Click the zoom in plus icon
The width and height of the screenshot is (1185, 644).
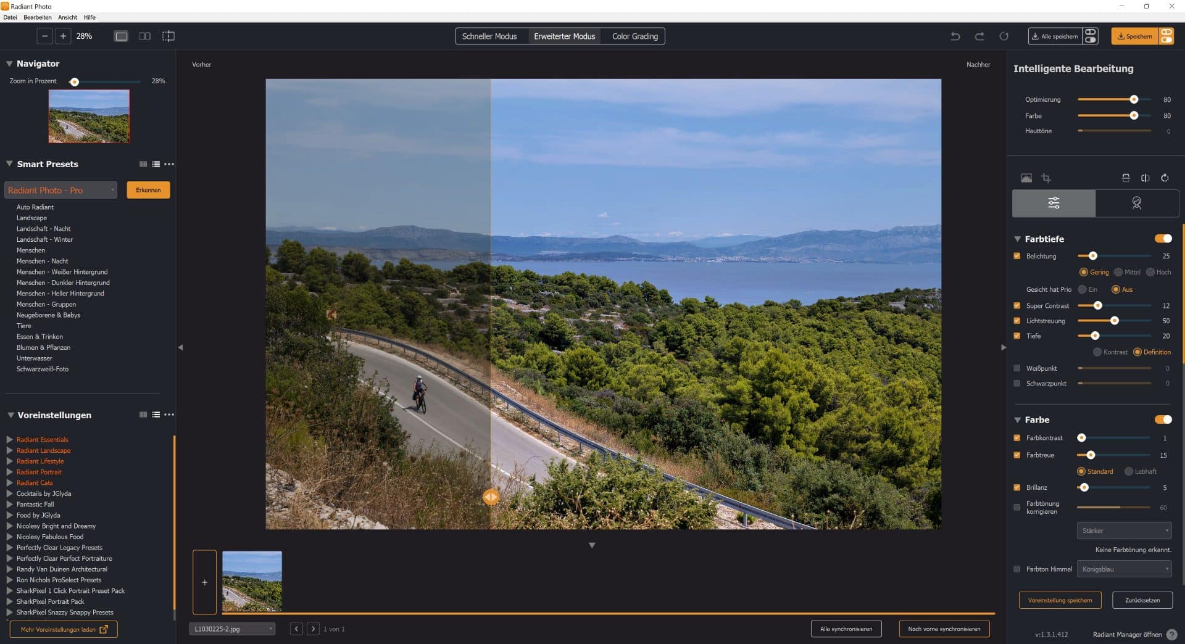[x=63, y=36]
